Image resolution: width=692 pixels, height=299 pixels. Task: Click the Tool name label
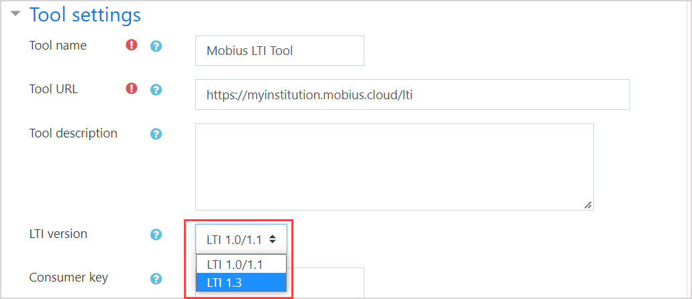[x=58, y=46]
